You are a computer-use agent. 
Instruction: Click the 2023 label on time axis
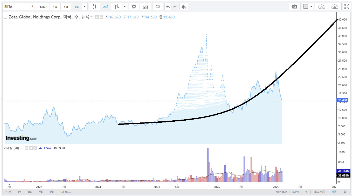98,187
